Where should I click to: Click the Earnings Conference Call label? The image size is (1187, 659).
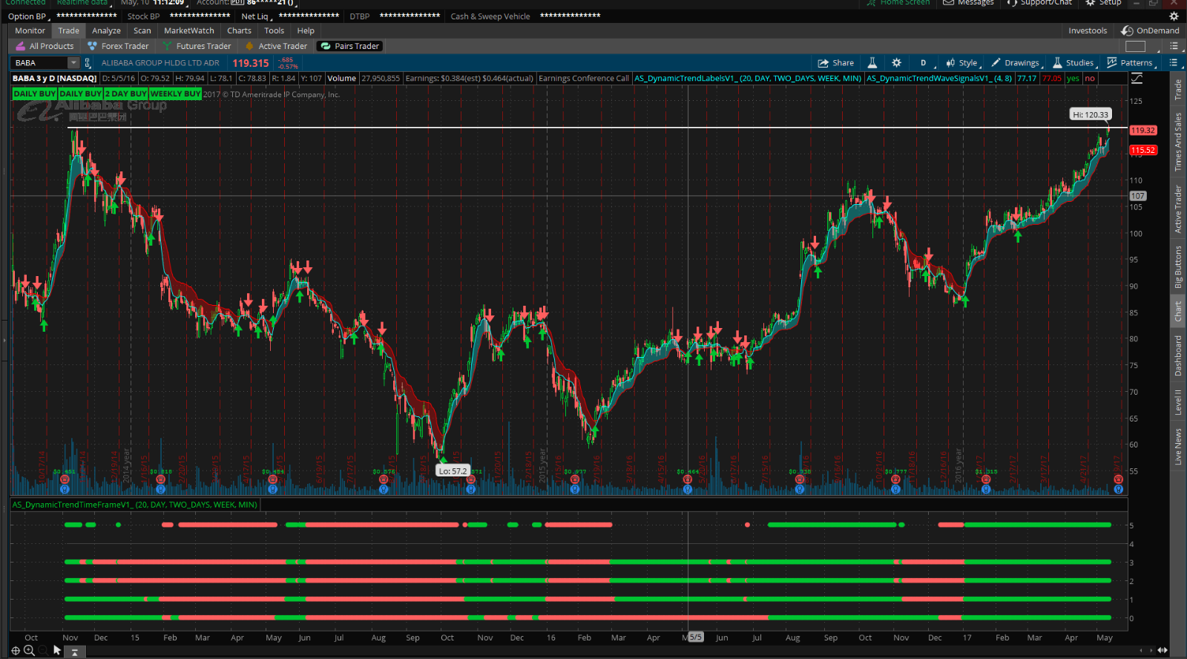pos(583,78)
